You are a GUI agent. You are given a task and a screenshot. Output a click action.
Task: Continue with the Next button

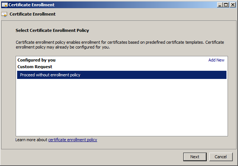click(x=195, y=157)
